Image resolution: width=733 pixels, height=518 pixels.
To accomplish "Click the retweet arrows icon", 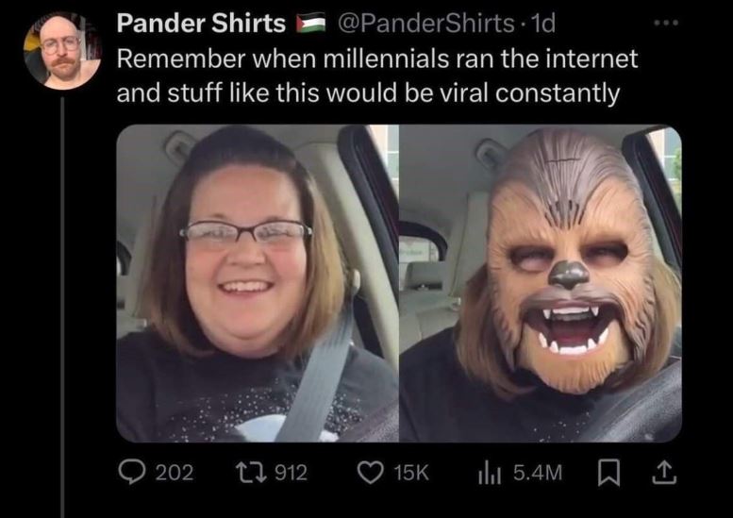I will (x=251, y=472).
